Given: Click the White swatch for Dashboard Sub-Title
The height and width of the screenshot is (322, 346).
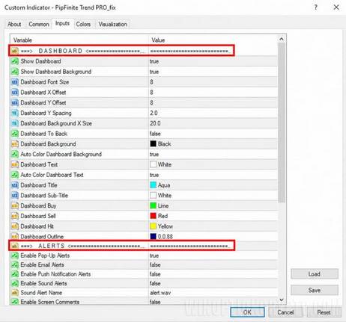Looking at the screenshot, I should coord(153,195).
